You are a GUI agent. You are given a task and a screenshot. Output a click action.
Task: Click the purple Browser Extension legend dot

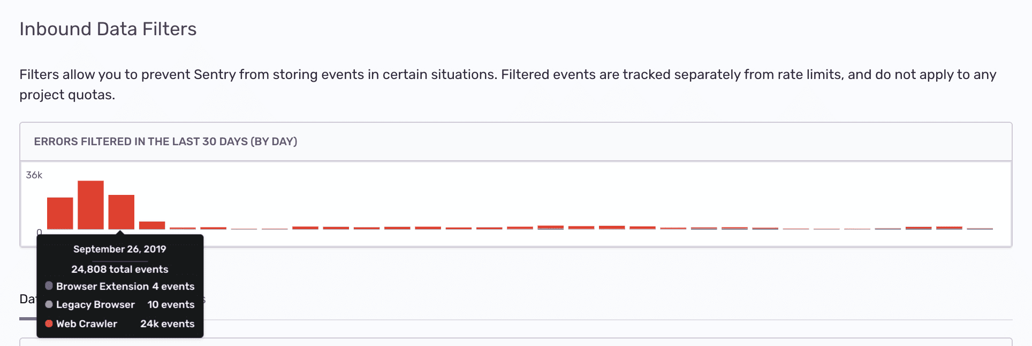(49, 286)
